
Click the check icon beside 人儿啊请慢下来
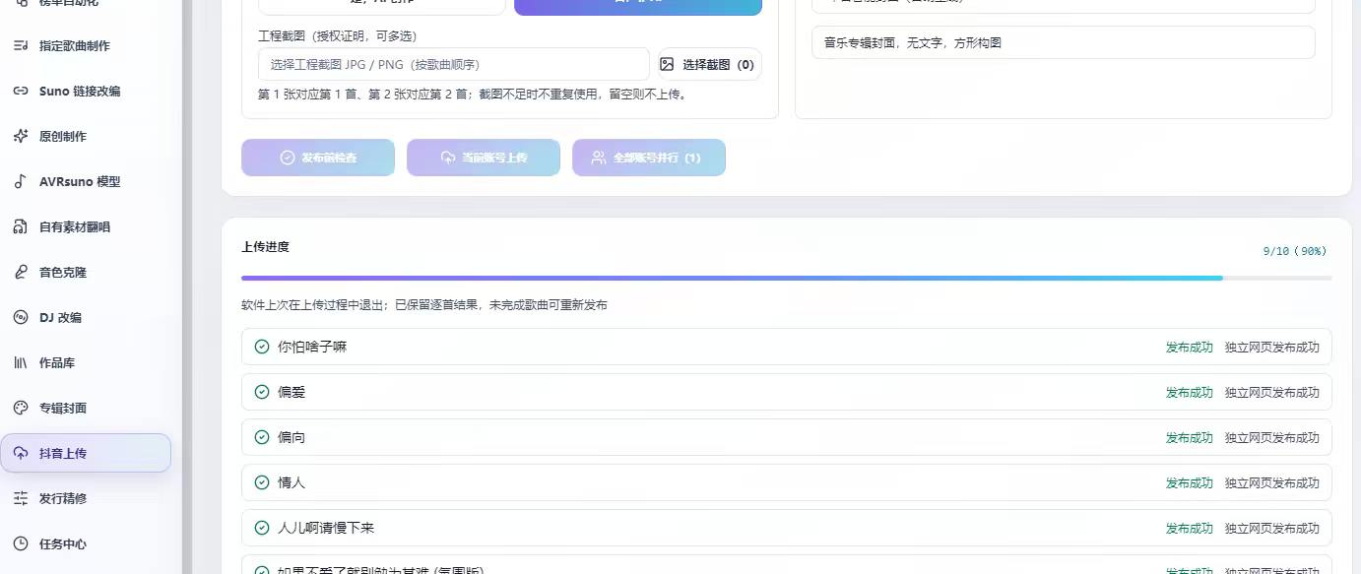tap(262, 528)
